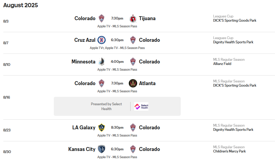The height and width of the screenshot is (166, 275).
Task: Open the Kansas City team name
Action: click(x=82, y=149)
